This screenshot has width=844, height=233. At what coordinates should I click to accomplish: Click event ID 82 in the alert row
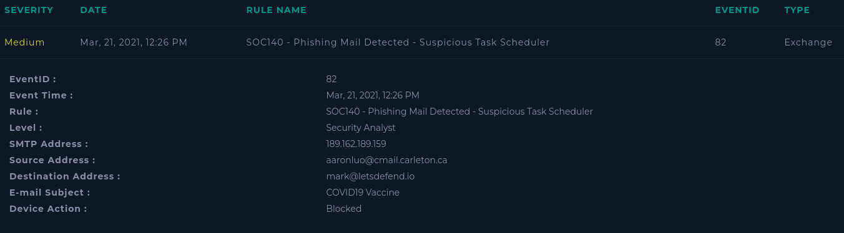720,42
